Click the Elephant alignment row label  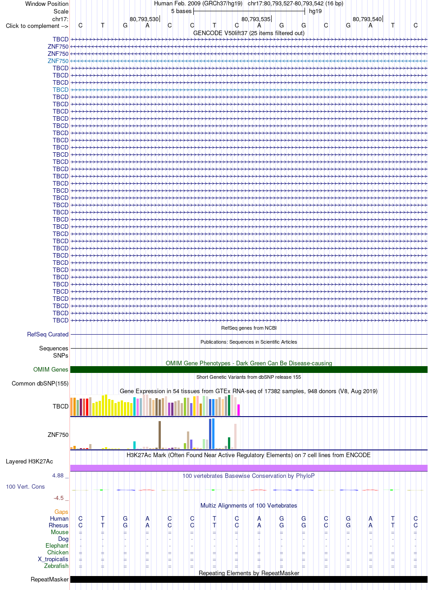(57, 546)
